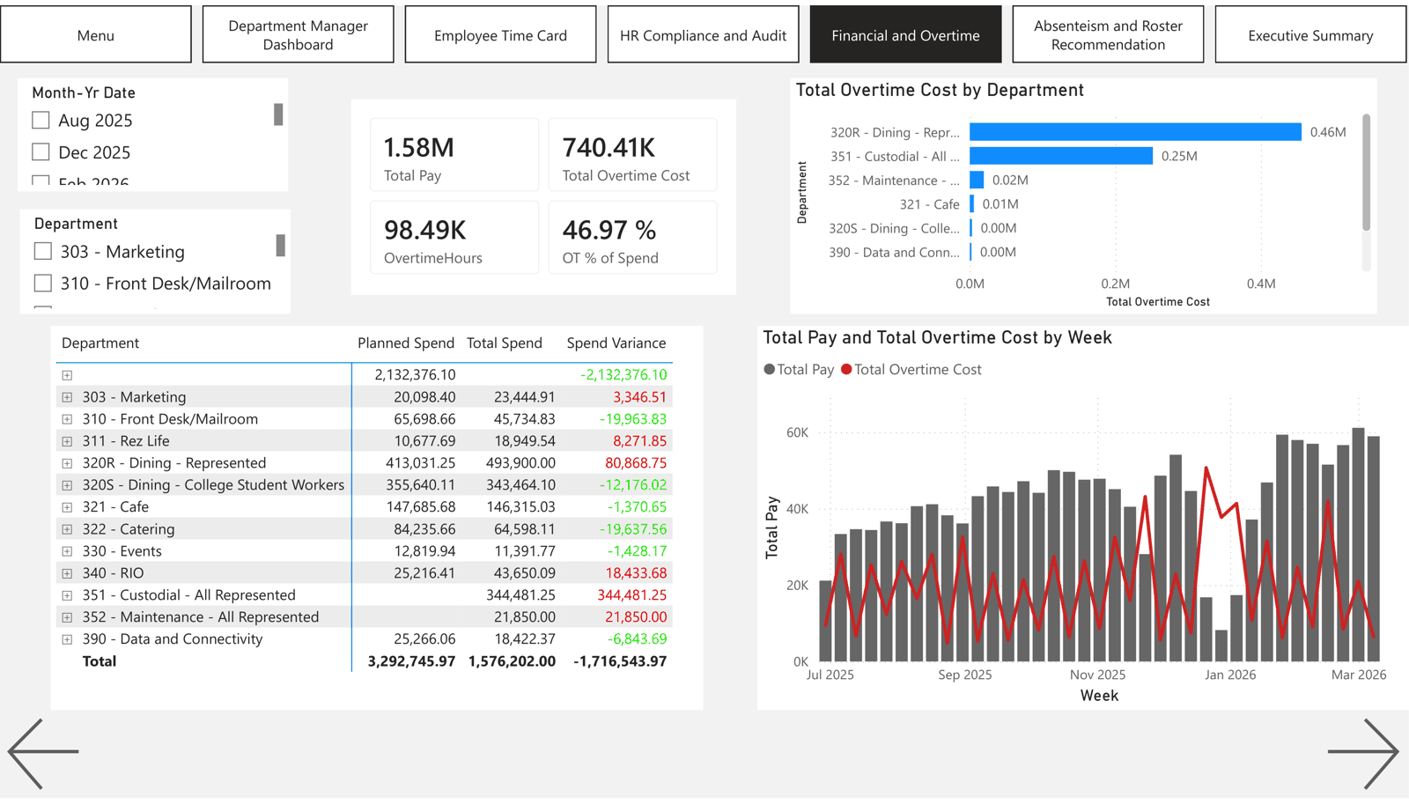Expand 351 - Custodial - All Represented row

point(67,595)
